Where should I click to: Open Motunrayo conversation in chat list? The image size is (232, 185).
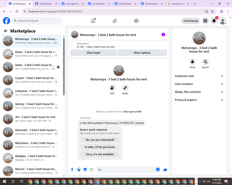click(x=31, y=41)
